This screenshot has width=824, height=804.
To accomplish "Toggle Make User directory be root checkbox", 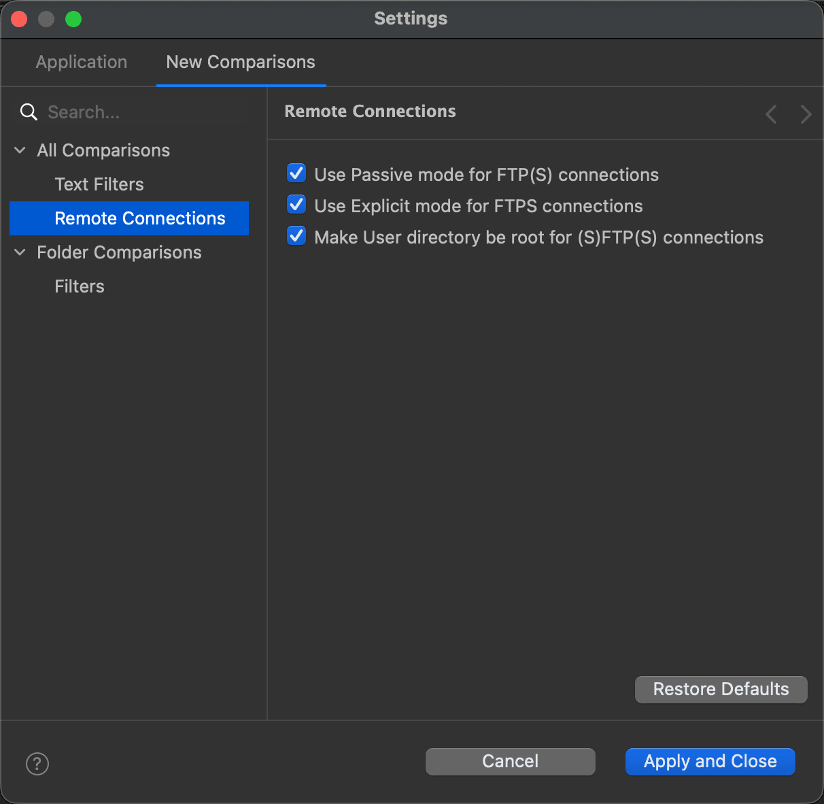I will (296, 236).
